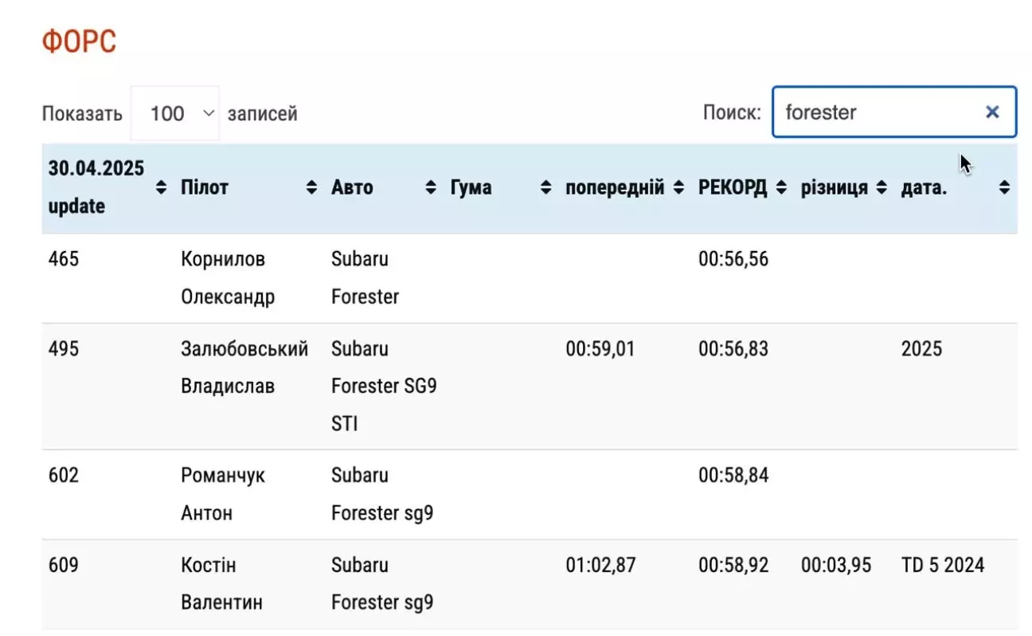The image size is (1032, 636).
Task: Select pilot Костін Валентин
Action: 222,583
